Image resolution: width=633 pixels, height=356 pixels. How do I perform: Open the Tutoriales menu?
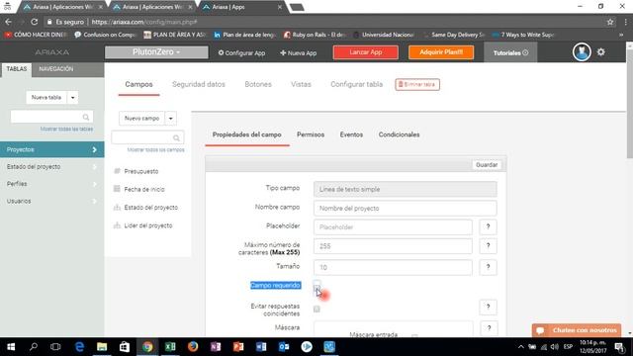(510, 52)
